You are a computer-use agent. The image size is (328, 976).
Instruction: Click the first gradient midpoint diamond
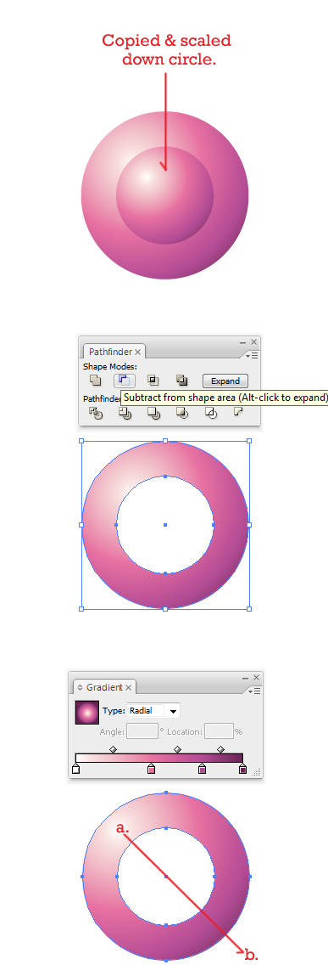pos(113,749)
